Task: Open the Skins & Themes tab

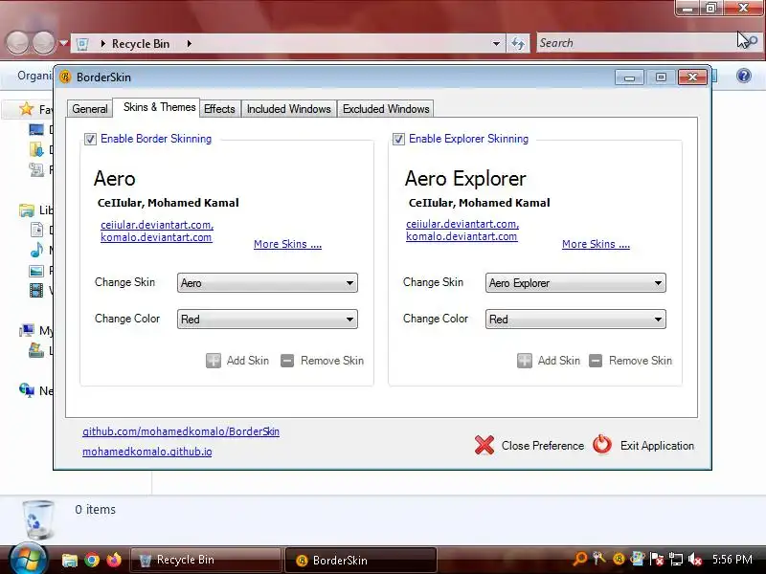Action: click(x=159, y=107)
